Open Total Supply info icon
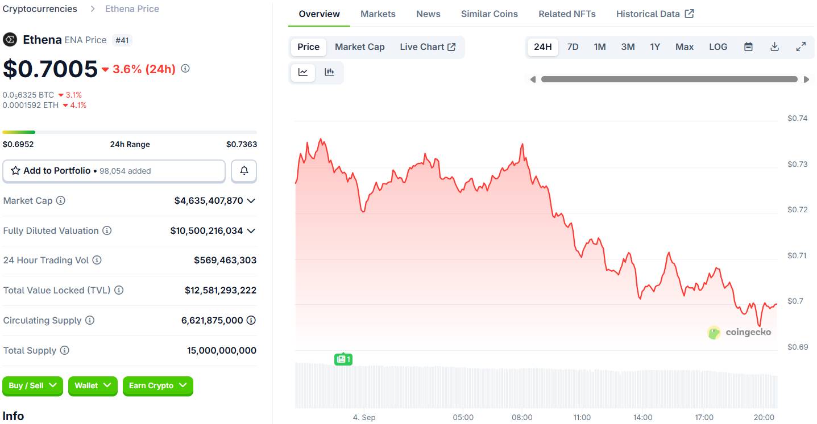The image size is (817, 424). click(65, 351)
